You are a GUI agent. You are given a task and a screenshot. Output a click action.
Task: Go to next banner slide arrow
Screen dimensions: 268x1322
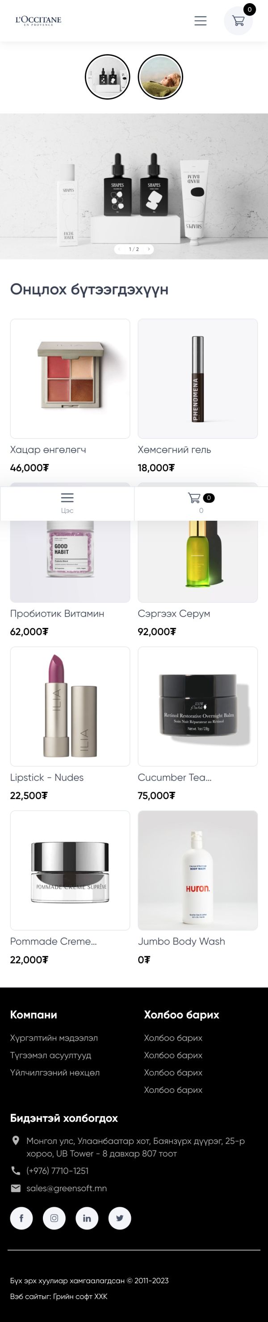tap(149, 249)
